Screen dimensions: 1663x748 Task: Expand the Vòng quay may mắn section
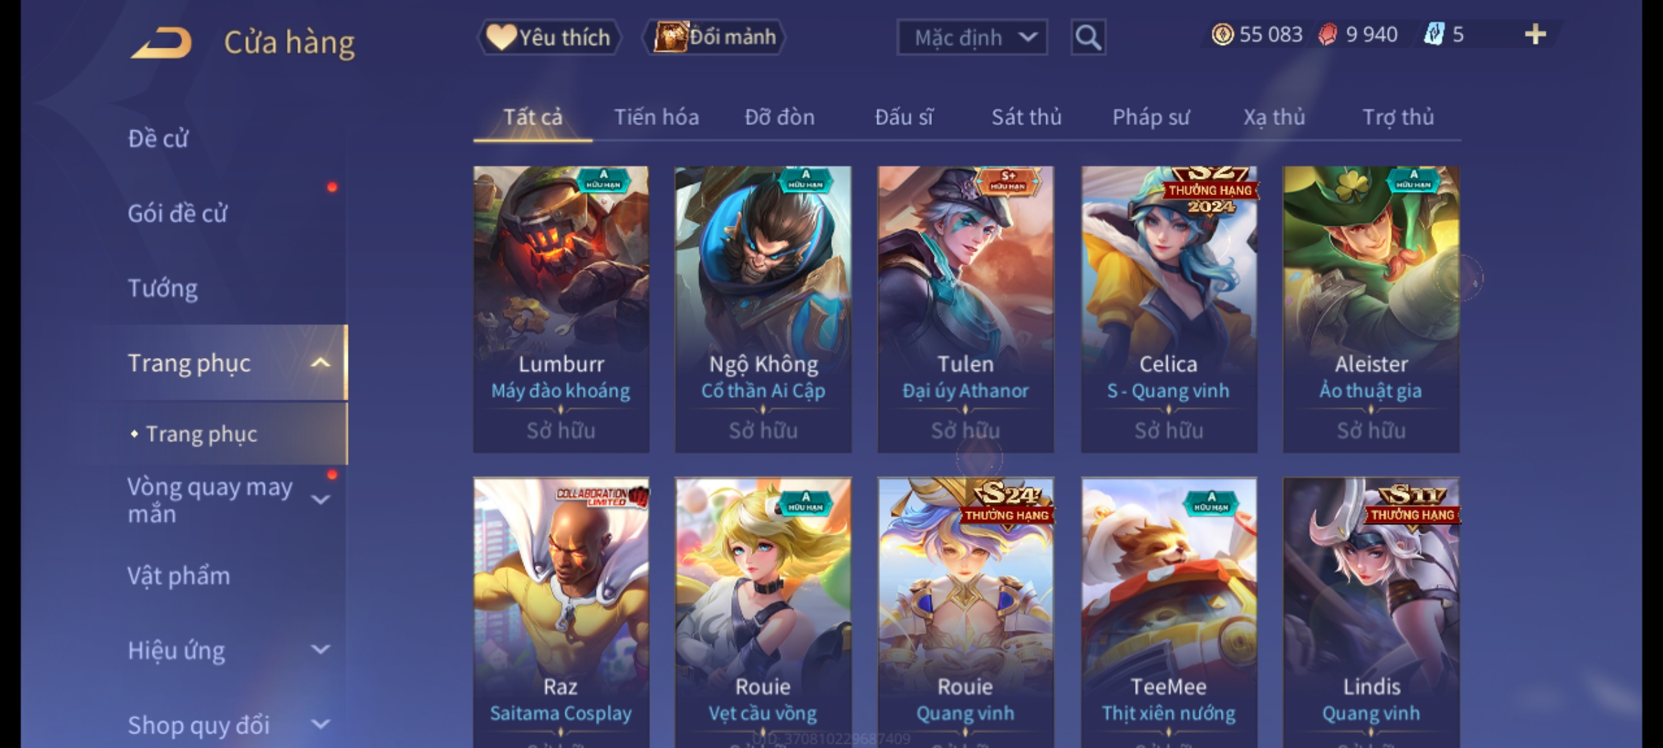click(x=320, y=499)
